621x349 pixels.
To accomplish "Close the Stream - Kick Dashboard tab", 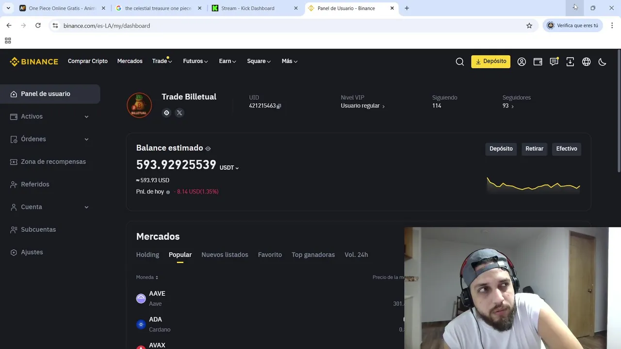I will click(296, 8).
